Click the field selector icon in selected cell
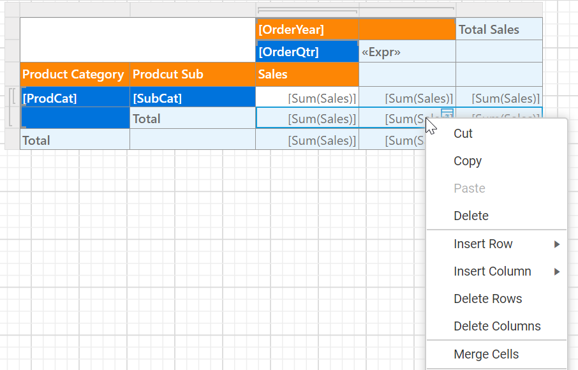The width and height of the screenshot is (578, 370). point(447,113)
